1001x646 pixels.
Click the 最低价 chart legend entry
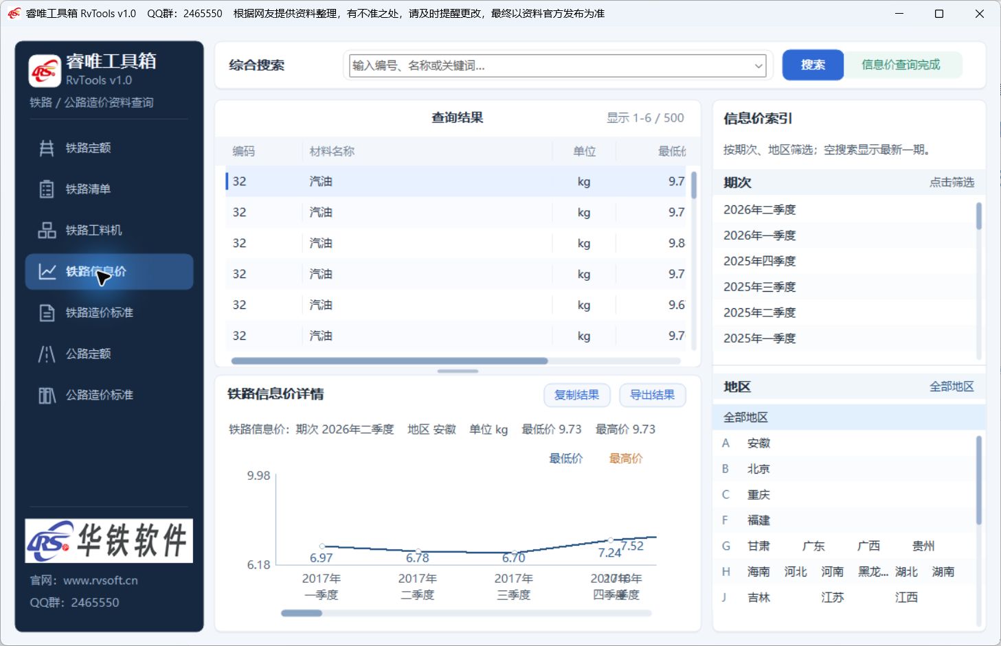[x=565, y=459]
